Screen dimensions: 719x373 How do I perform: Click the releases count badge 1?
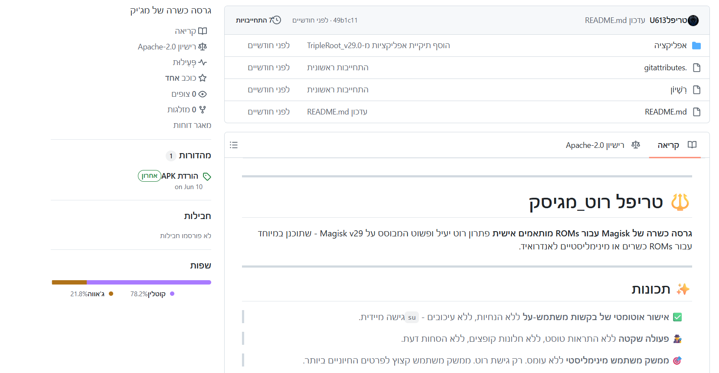point(171,156)
